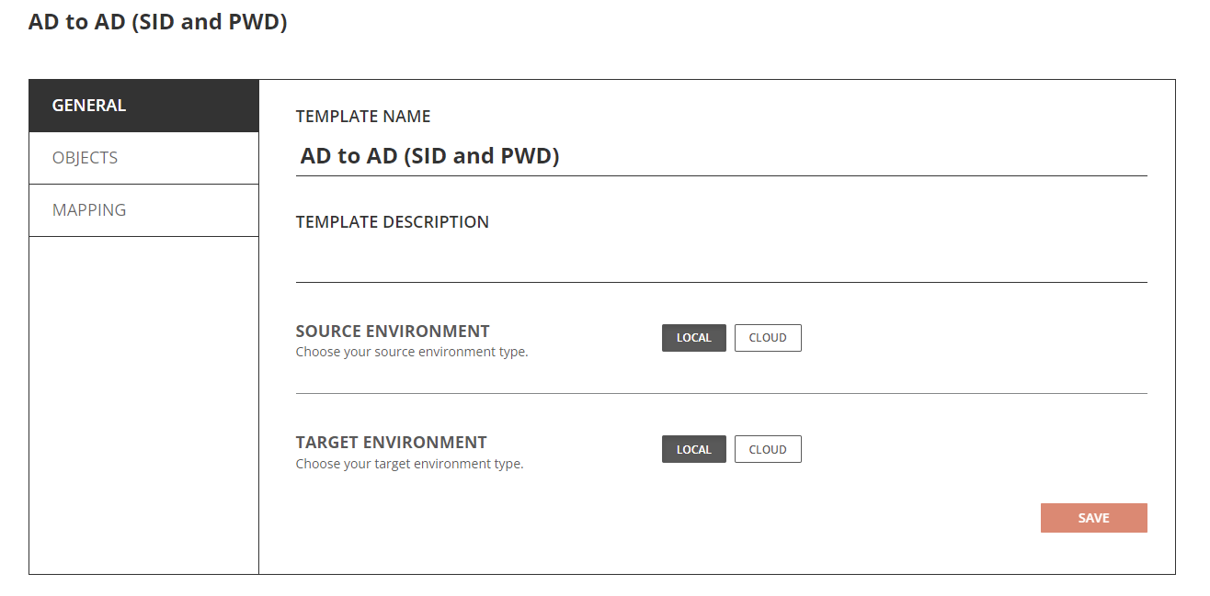Click the TARGET ENVIRONMENT heading
Screen dimensions: 1210x596
[x=391, y=443]
